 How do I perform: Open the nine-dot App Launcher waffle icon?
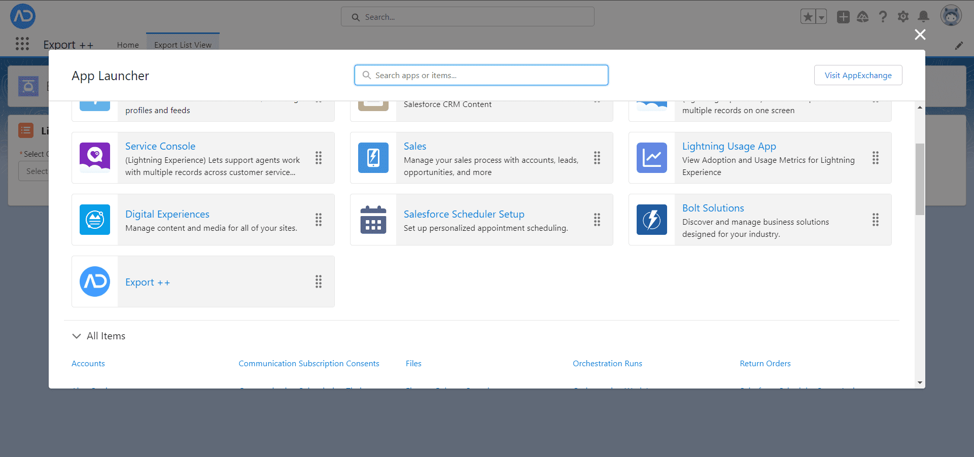click(x=22, y=44)
